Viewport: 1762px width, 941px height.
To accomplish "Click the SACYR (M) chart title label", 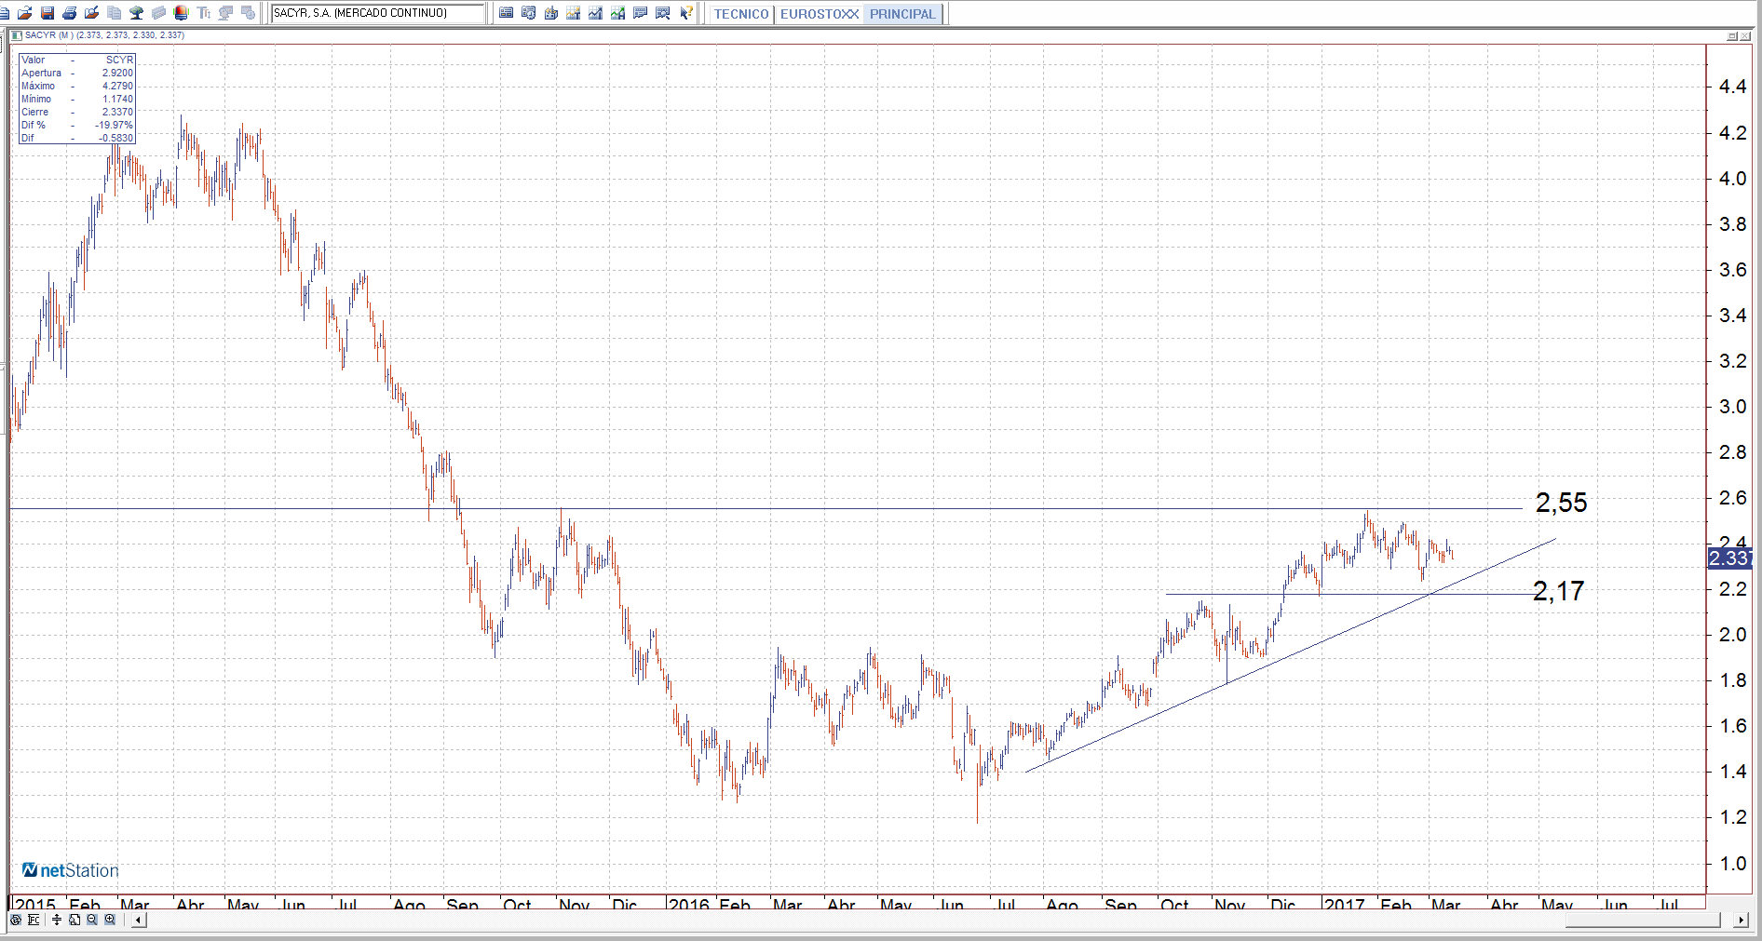I will point(104,35).
